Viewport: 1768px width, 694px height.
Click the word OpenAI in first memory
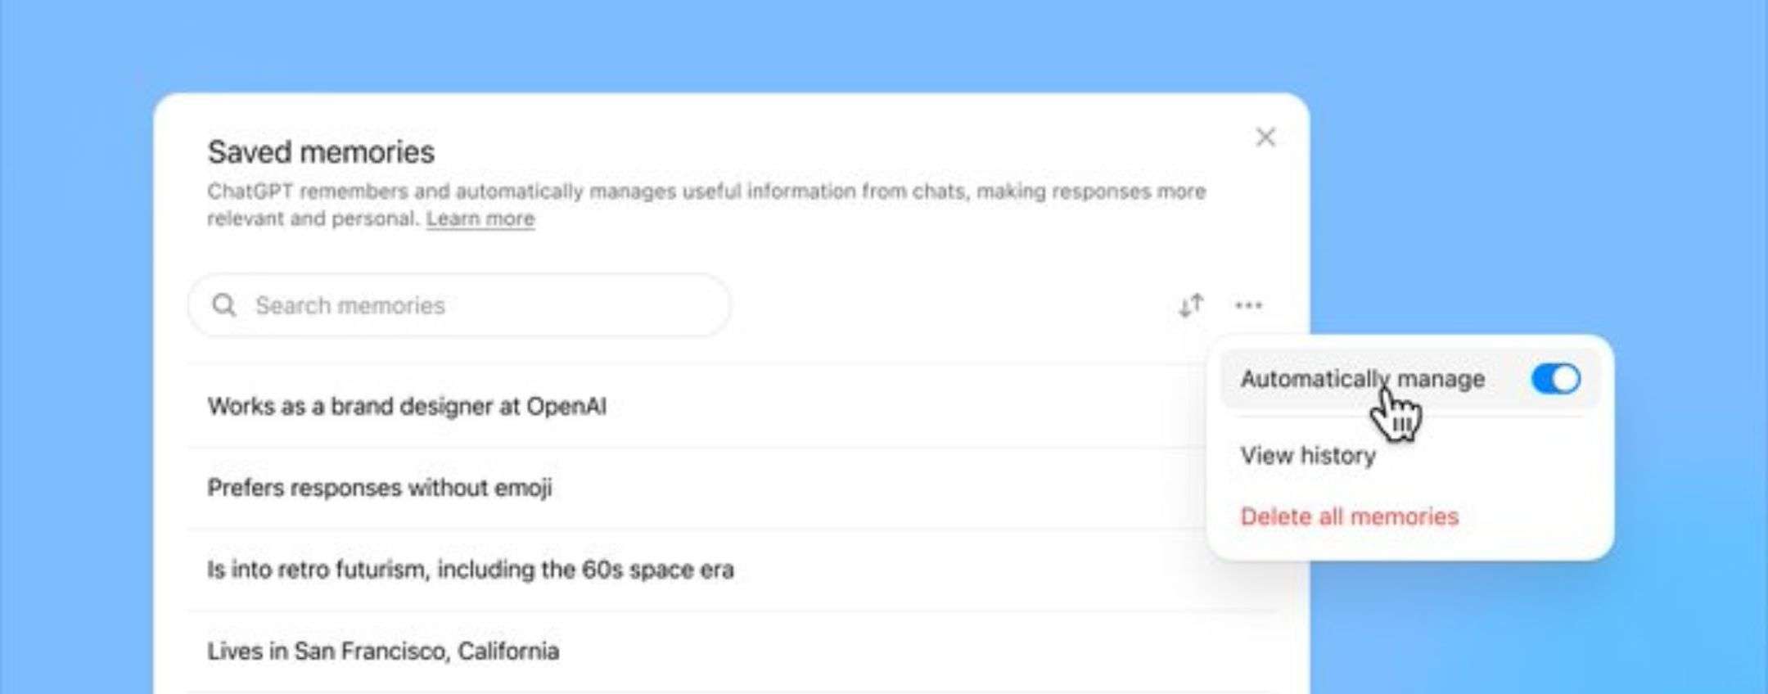[x=566, y=406]
